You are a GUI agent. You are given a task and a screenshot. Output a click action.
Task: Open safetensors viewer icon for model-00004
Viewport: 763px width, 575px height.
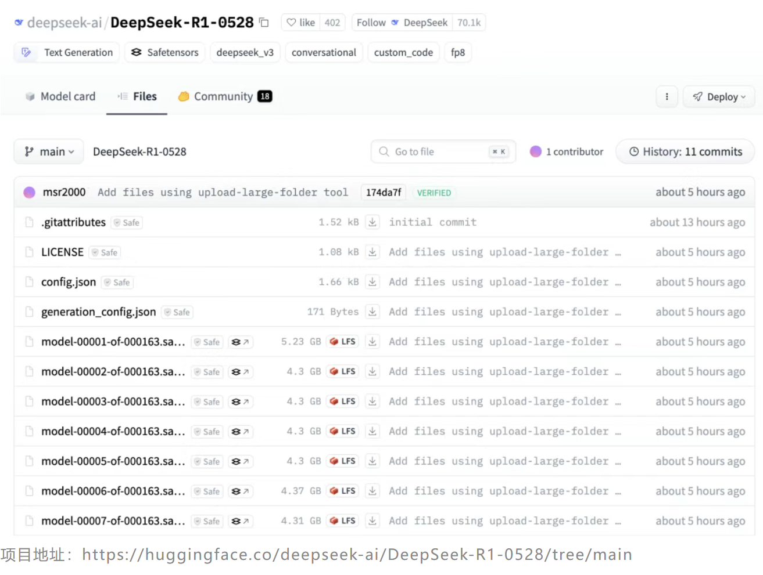[240, 432]
